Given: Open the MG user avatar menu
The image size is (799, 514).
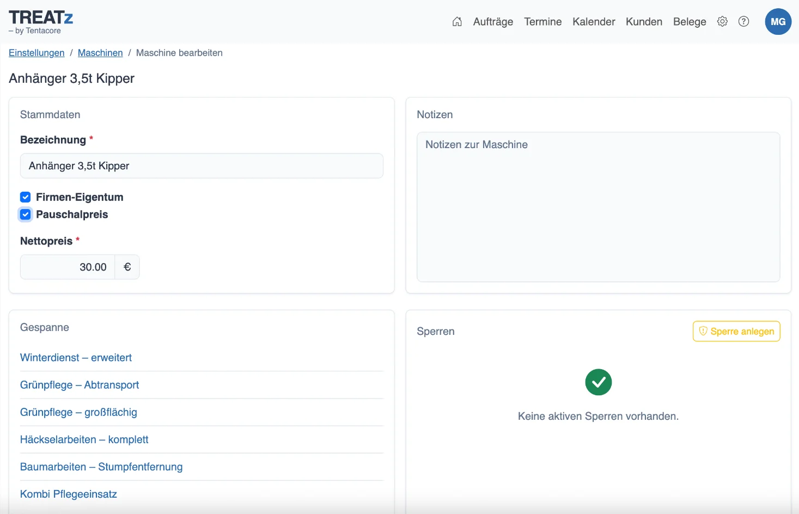Looking at the screenshot, I should click(778, 22).
